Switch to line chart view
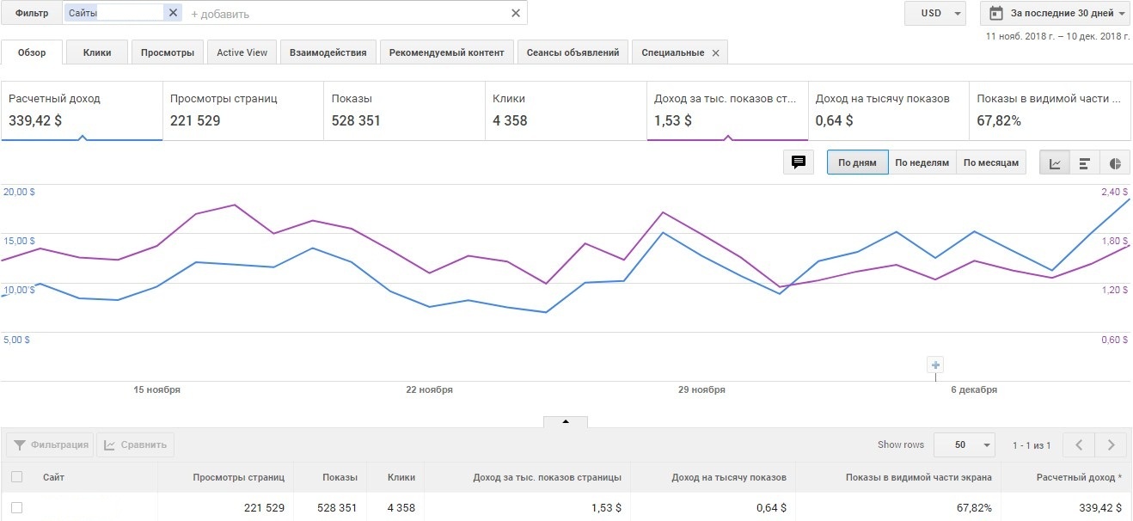Viewport: 1133px width, 521px height. [x=1055, y=162]
